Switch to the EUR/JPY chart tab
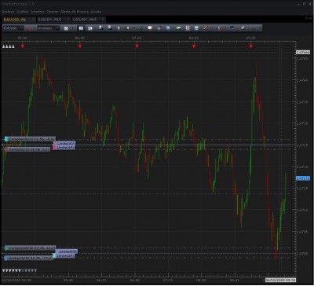 point(49,20)
